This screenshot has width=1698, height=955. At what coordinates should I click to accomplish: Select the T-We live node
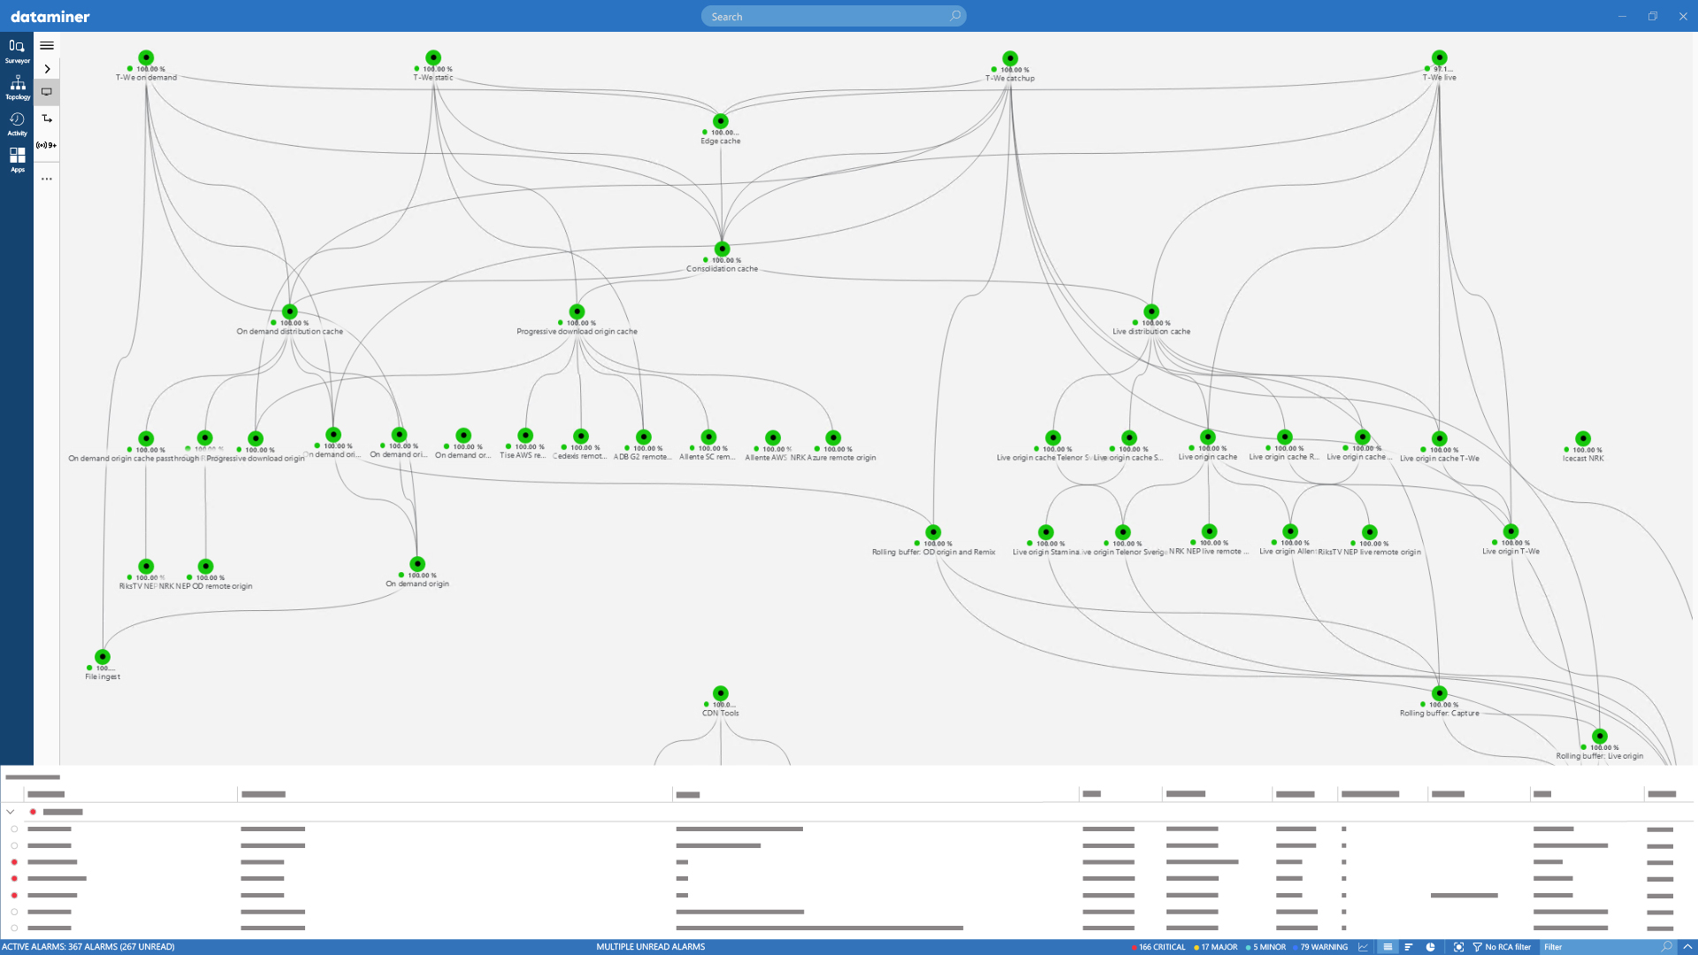tap(1440, 57)
